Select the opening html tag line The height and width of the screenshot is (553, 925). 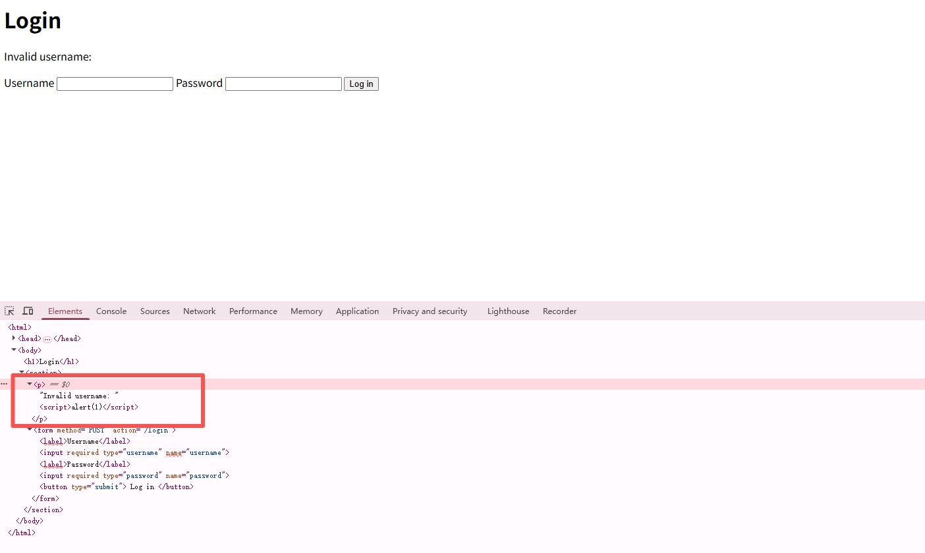tap(20, 327)
